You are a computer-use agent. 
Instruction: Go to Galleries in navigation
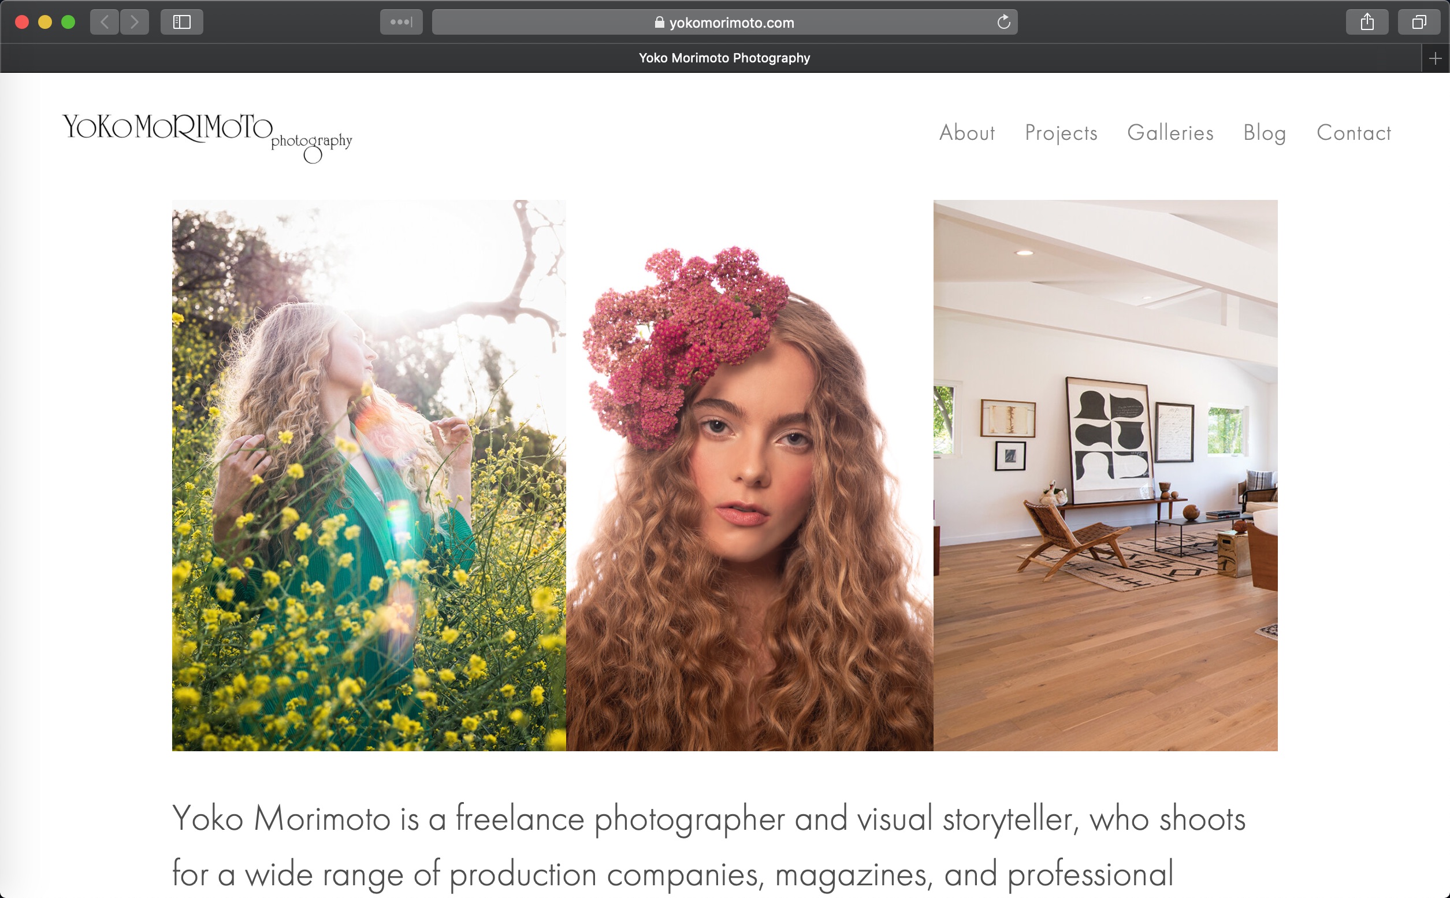1170,132
